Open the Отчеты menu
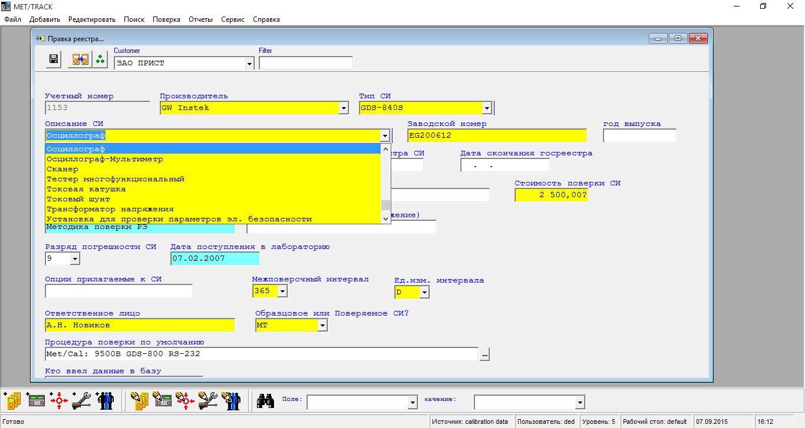This screenshot has width=805, height=428. (200, 19)
